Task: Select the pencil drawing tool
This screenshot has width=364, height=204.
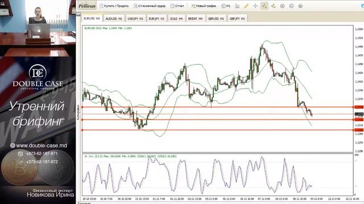Action: 246,6
